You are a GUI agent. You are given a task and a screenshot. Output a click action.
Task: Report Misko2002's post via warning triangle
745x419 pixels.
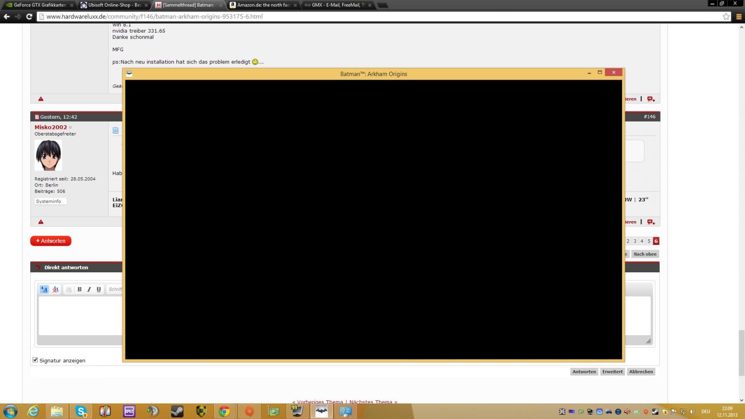point(41,222)
